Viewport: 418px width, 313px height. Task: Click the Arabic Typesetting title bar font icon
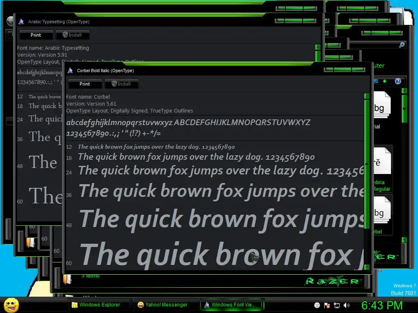coord(21,22)
